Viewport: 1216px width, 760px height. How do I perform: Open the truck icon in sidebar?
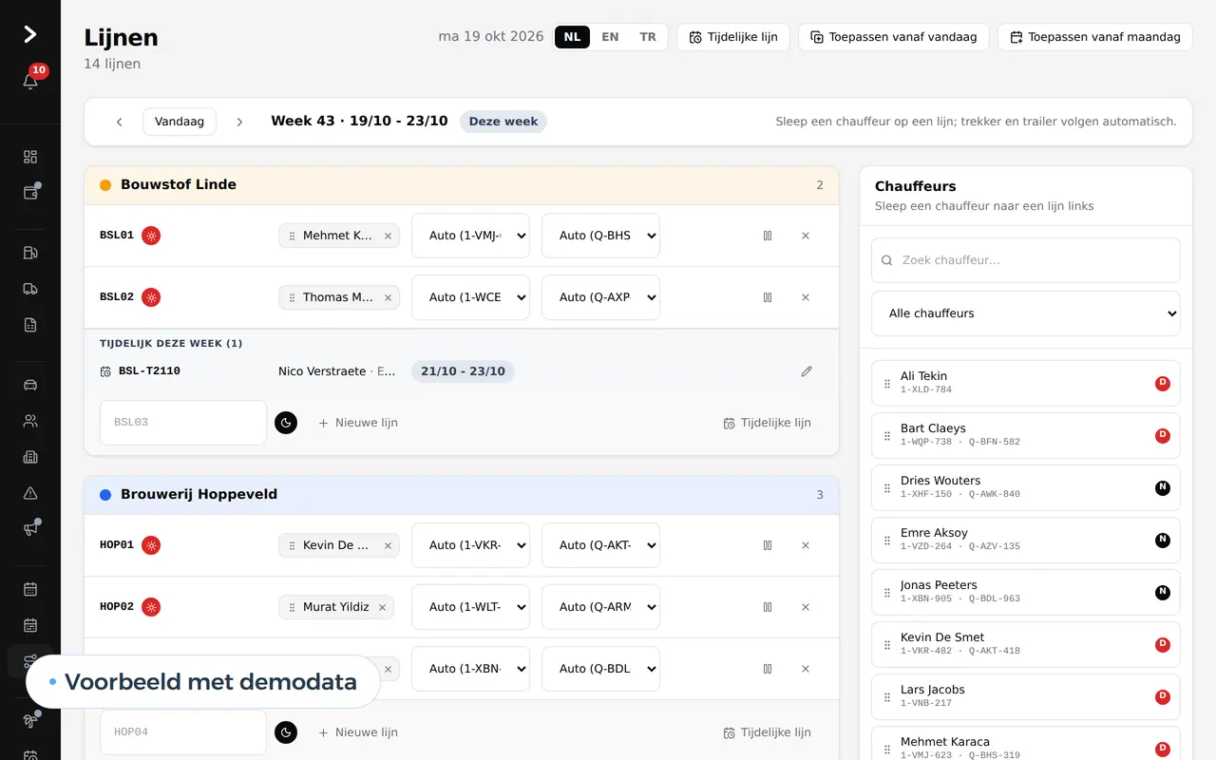point(30,289)
